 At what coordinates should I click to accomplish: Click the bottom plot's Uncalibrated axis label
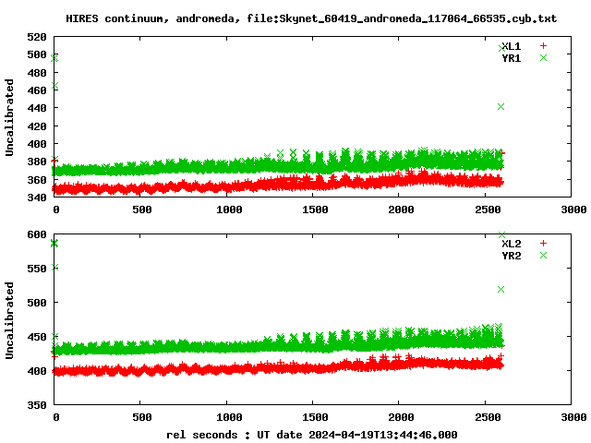point(9,320)
